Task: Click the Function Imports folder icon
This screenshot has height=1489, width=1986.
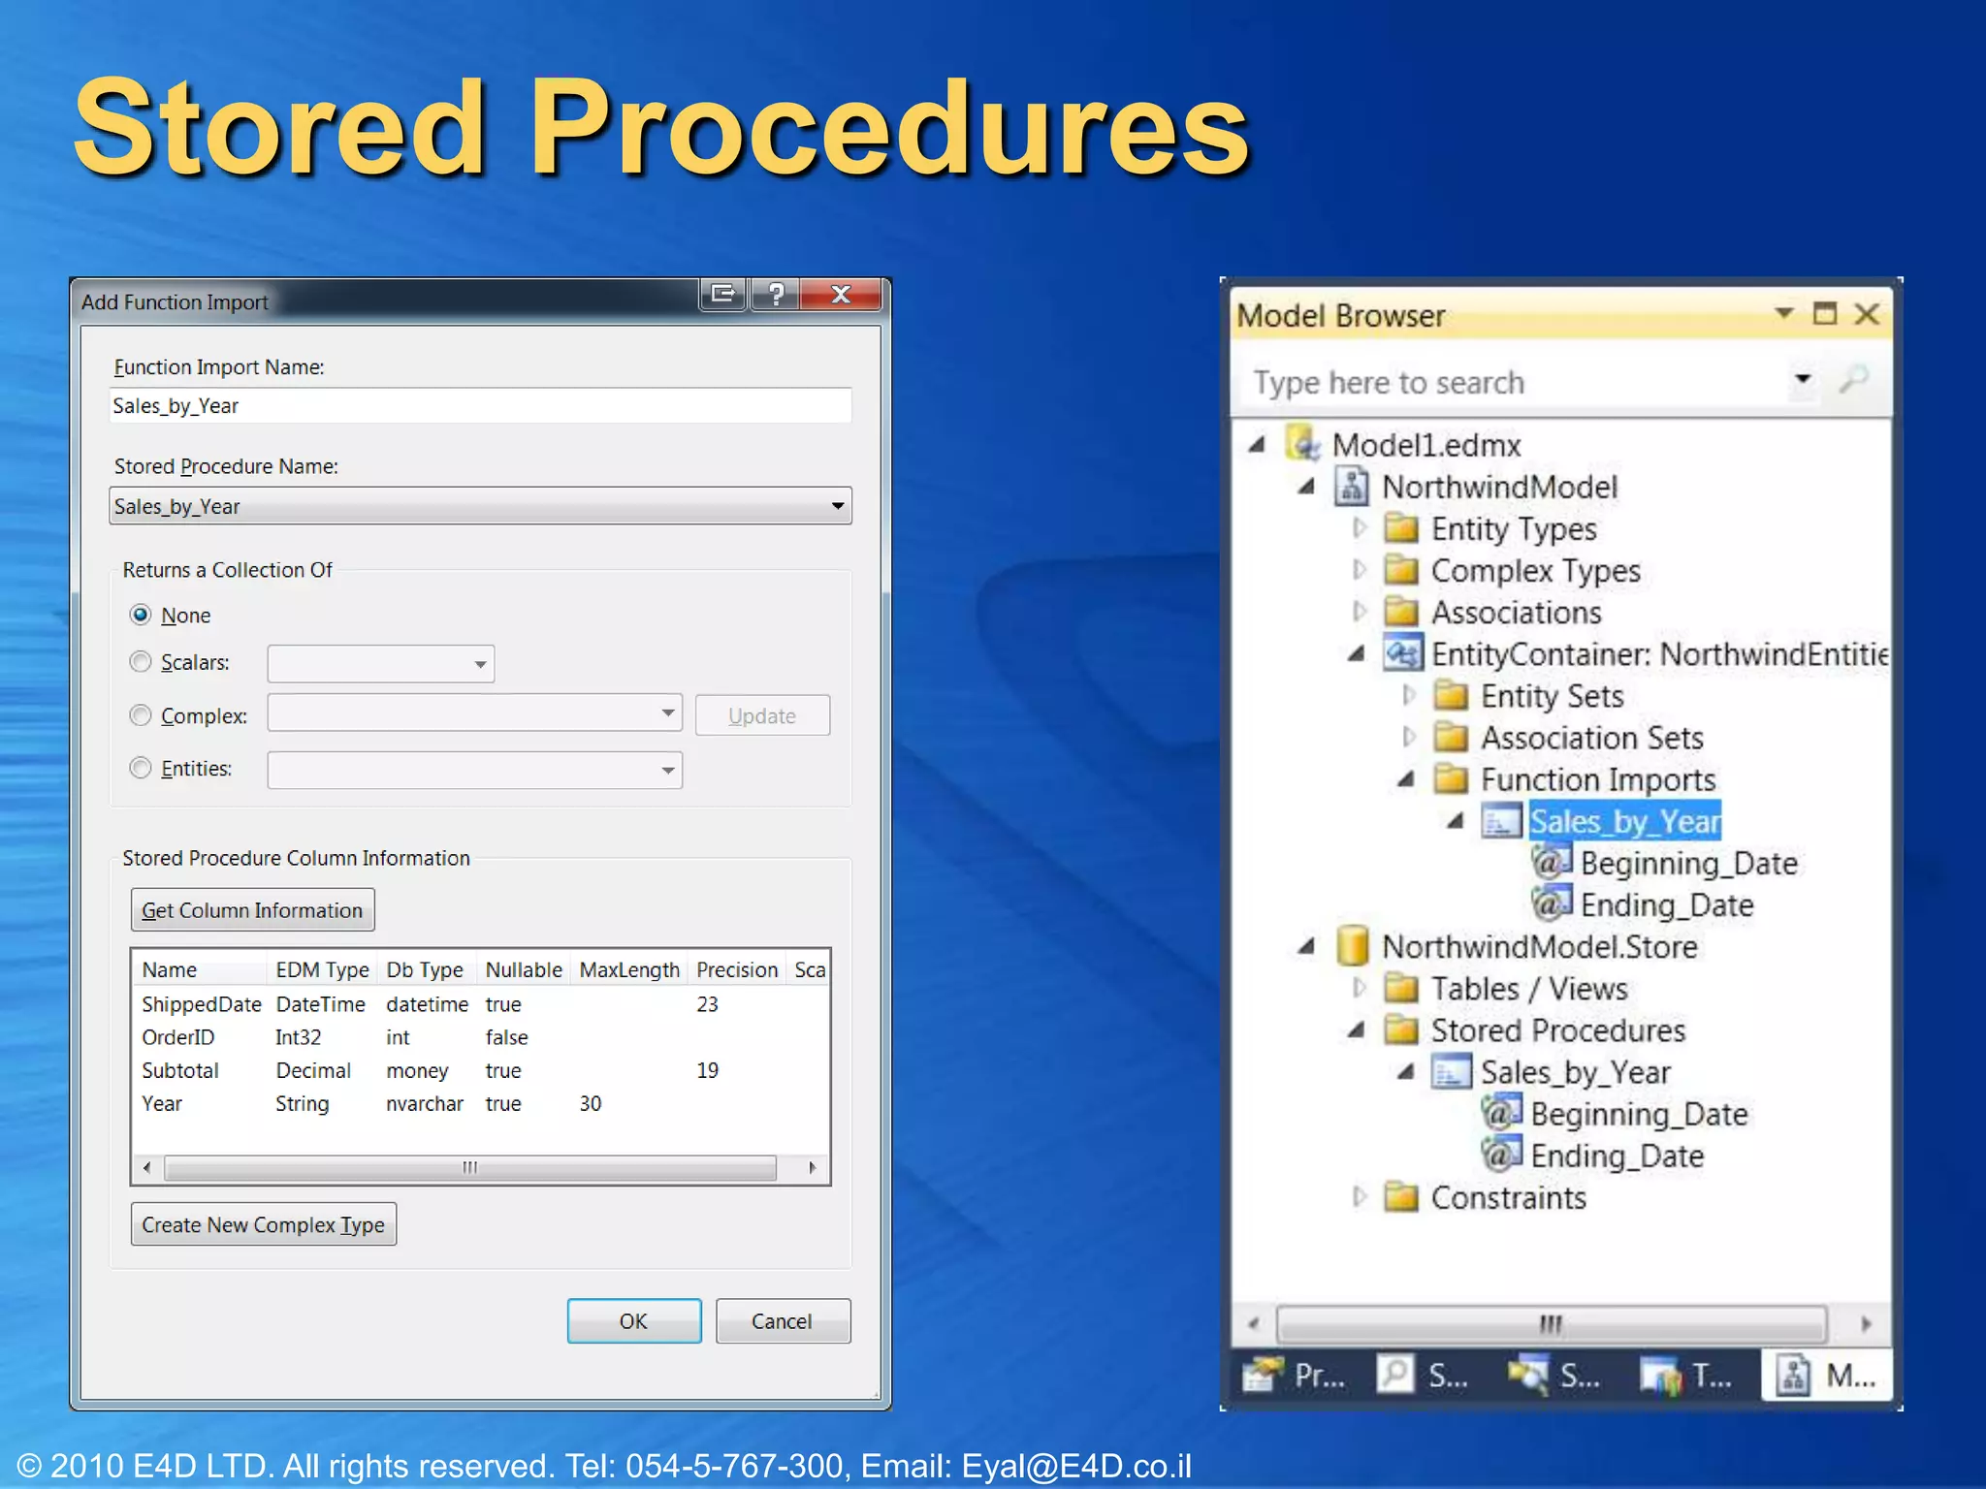Action: (1451, 778)
